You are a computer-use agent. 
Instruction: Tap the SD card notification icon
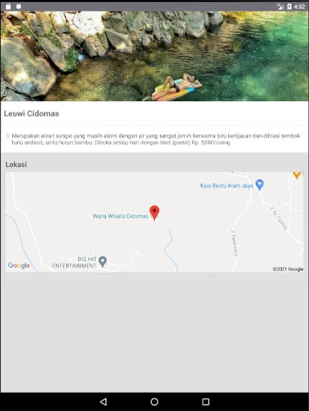[8, 6]
